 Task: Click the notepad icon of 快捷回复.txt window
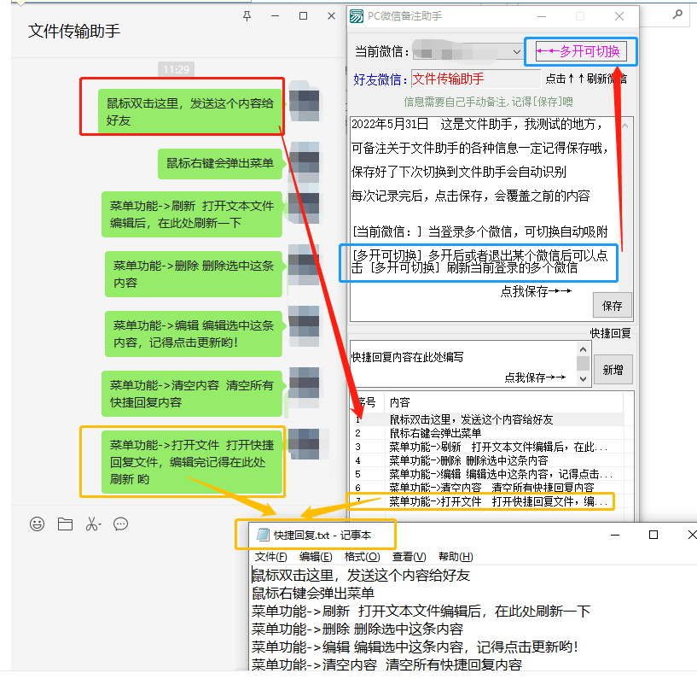click(262, 536)
